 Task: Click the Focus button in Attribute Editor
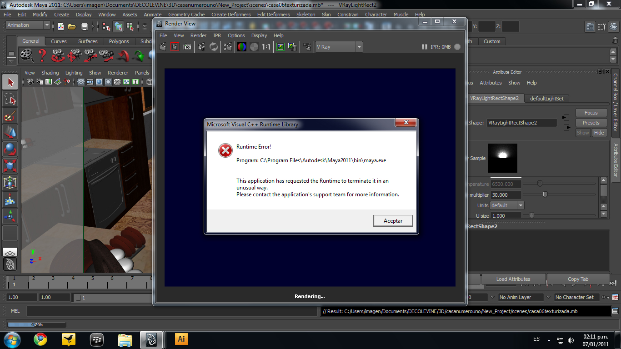pos(591,113)
